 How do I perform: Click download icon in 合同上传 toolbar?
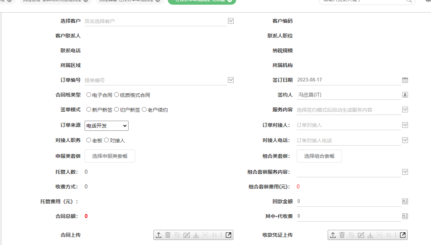tap(196, 235)
